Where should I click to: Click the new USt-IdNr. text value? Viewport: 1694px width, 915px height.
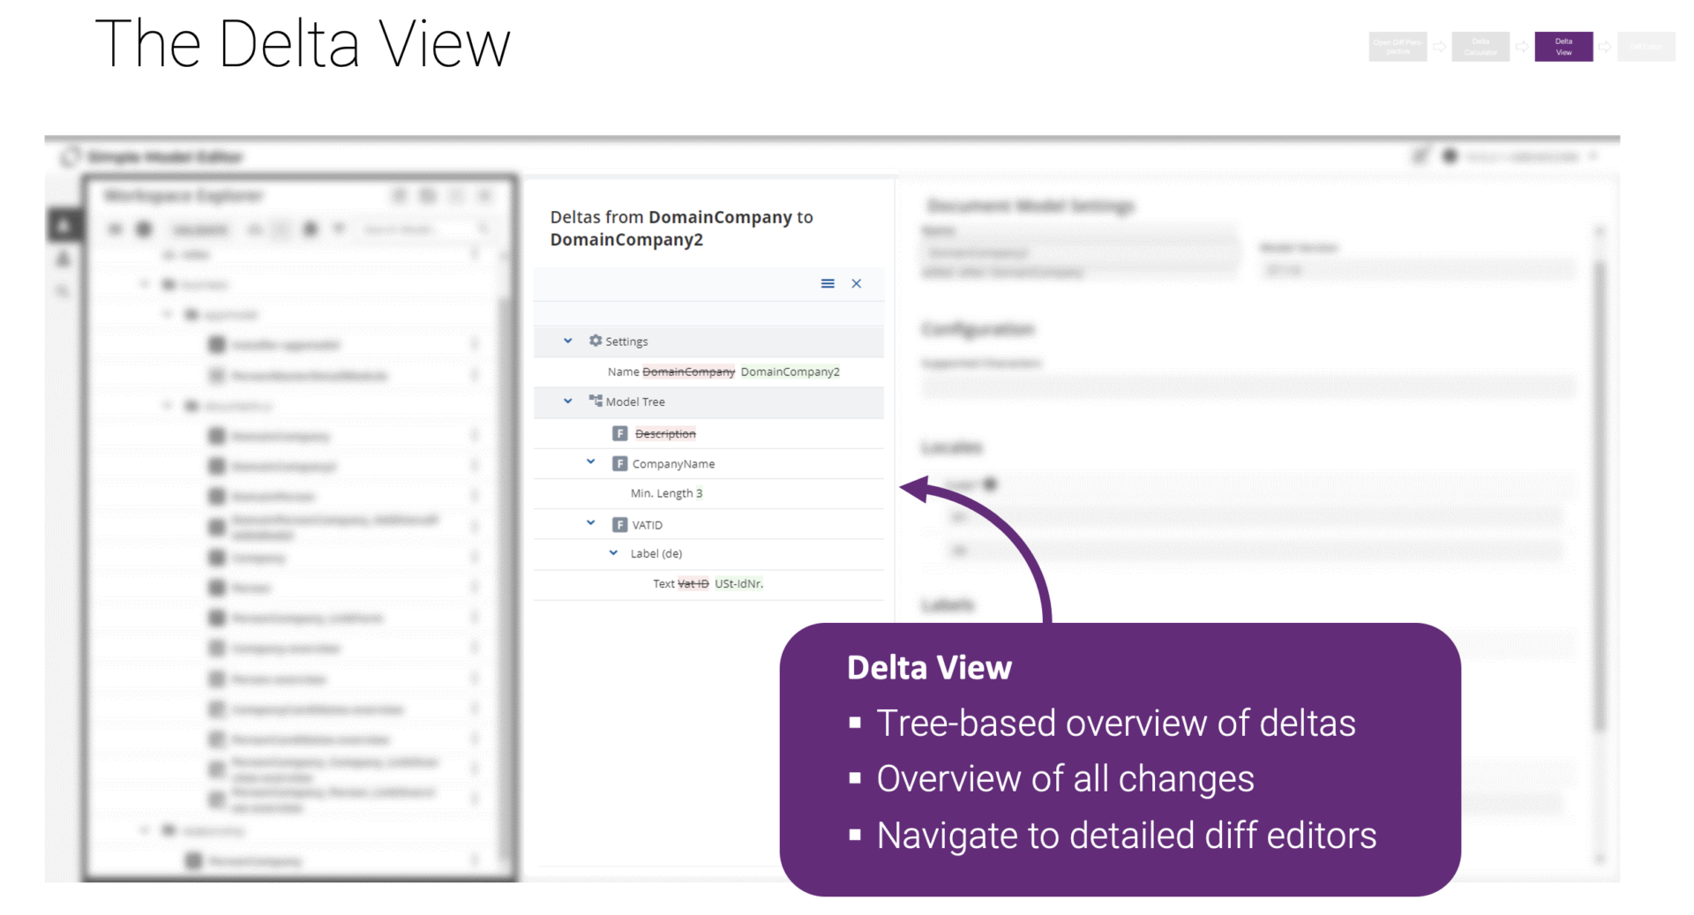(738, 583)
